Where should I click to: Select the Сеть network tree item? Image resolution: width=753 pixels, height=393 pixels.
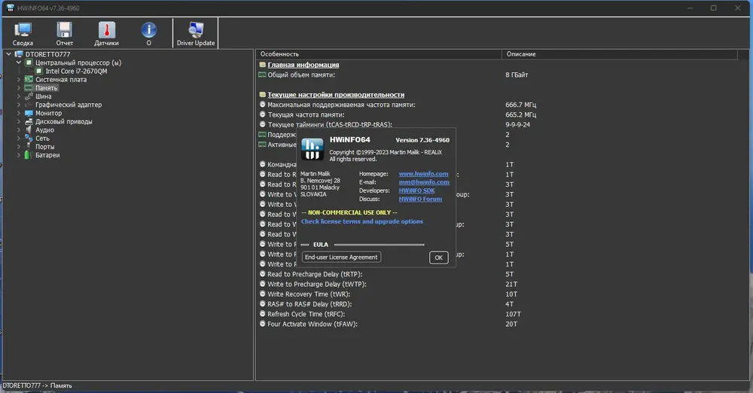[x=42, y=139]
